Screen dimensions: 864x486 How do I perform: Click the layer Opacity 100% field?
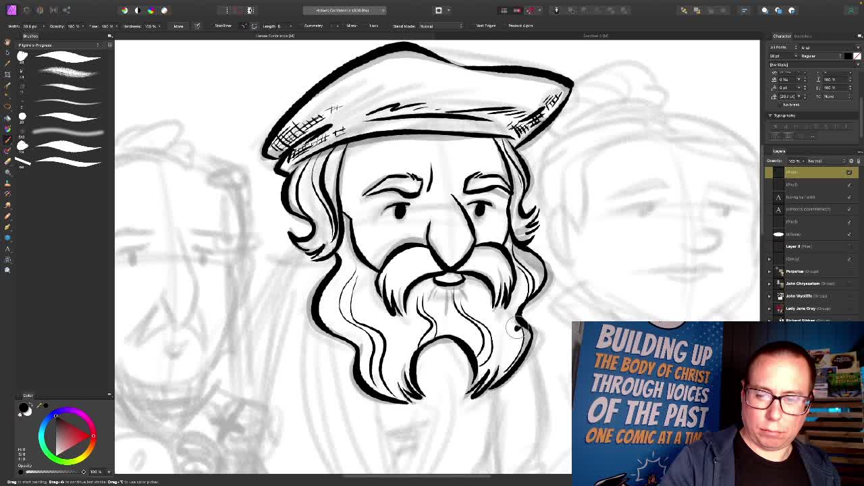(x=795, y=161)
